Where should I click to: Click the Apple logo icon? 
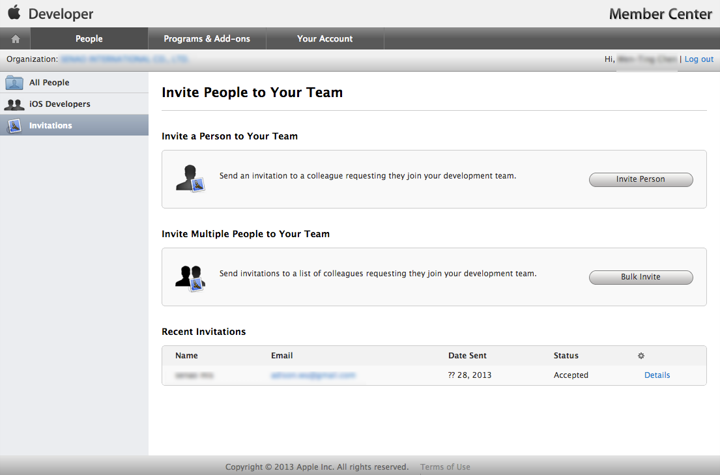pos(14,12)
